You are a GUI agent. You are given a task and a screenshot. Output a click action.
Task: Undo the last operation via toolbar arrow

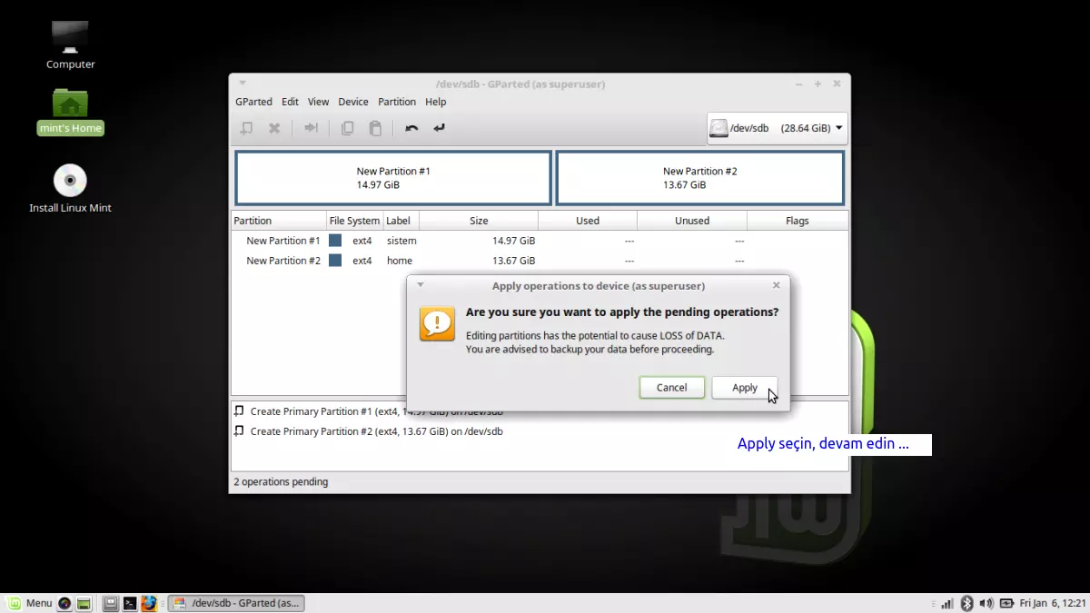point(411,128)
